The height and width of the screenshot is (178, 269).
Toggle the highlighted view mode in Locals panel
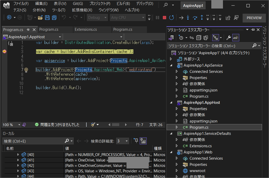coord(143,141)
